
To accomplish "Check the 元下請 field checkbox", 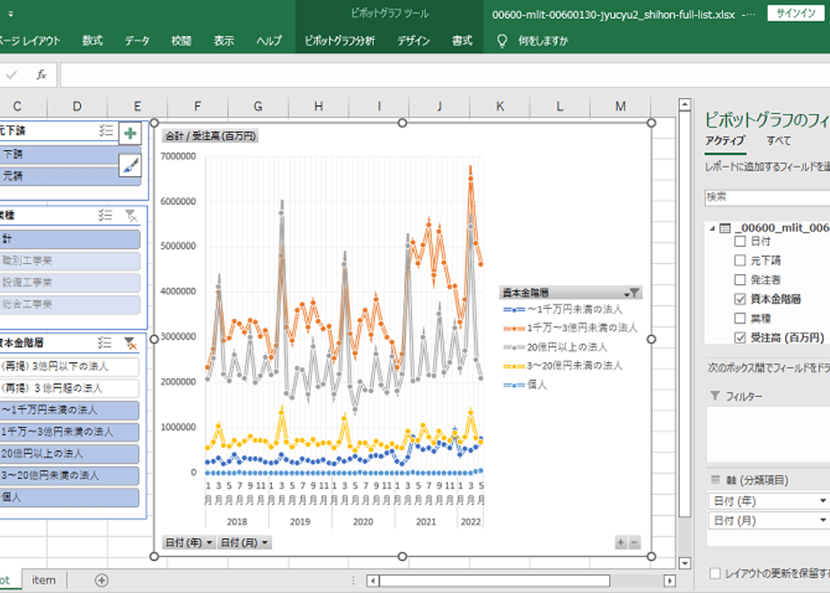I will (740, 261).
